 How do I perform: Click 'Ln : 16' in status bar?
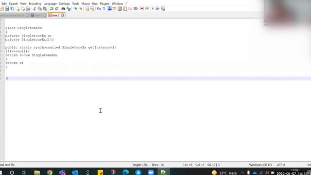(188, 165)
